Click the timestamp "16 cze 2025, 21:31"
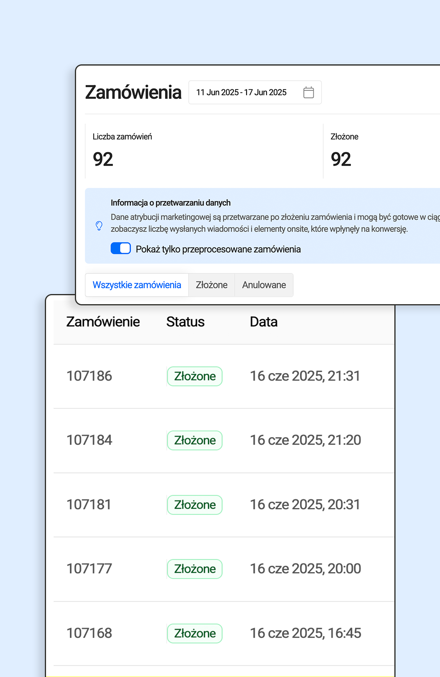This screenshot has width=440, height=677. 305,376
